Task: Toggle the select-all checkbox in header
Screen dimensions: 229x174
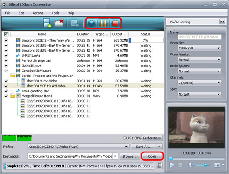Action: [6, 34]
